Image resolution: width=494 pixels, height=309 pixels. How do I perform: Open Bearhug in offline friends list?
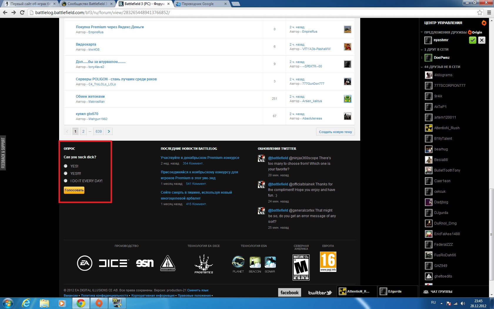click(x=441, y=149)
